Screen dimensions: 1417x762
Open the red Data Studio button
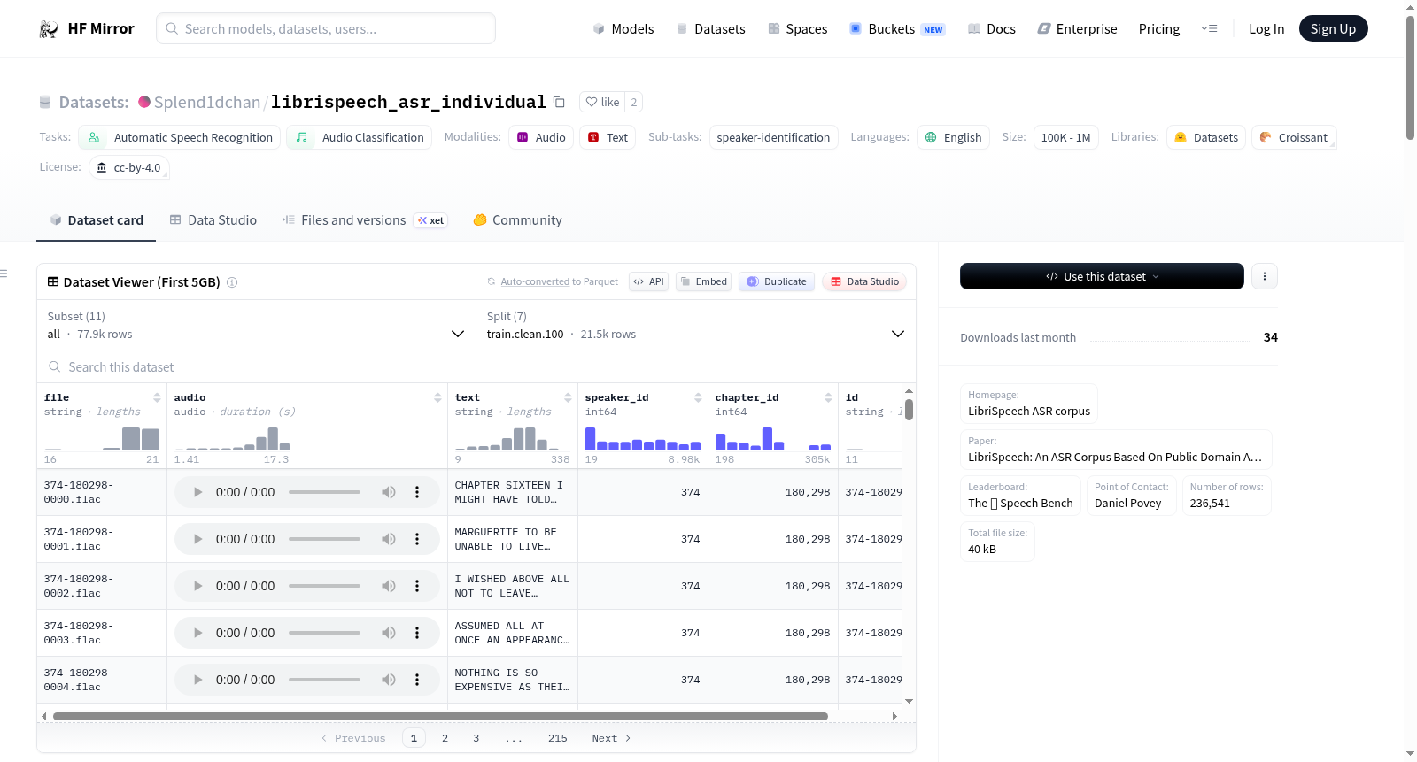click(x=864, y=281)
